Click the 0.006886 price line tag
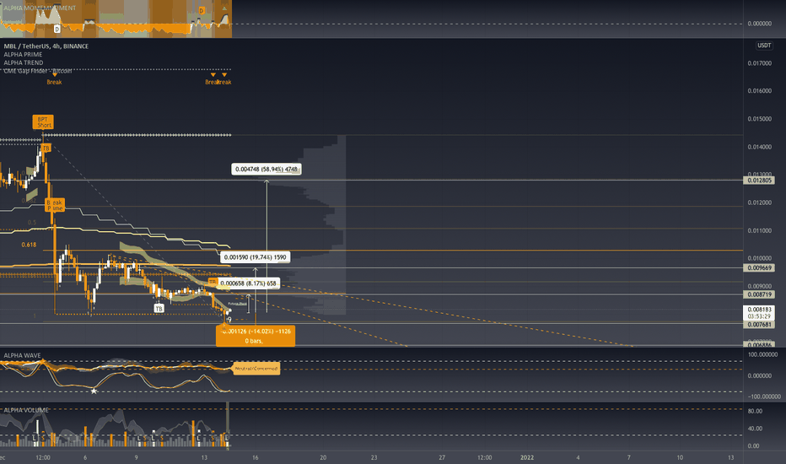Screen dimensions: 786x464 (x=759, y=344)
